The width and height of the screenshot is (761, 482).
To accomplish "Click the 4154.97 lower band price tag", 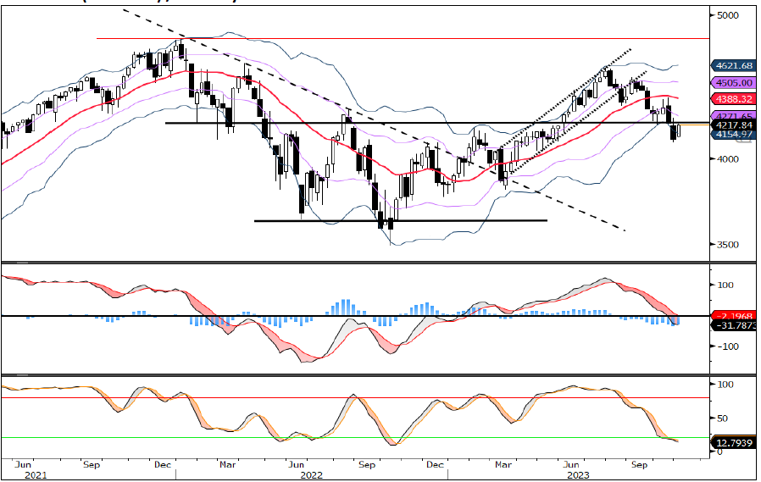I will (x=733, y=134).
